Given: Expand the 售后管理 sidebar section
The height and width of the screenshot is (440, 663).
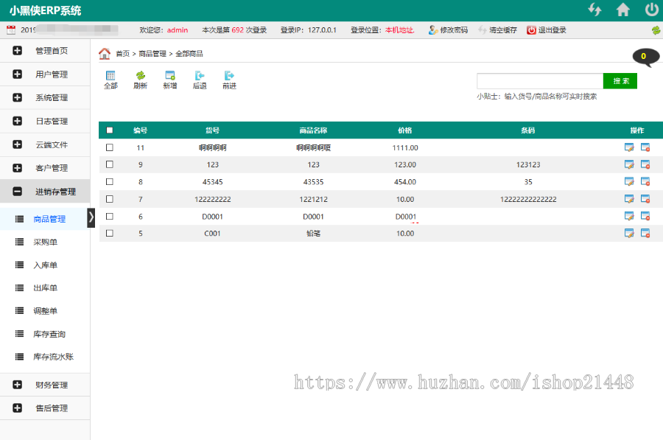Looking at the screenshot, I should 45,408.
